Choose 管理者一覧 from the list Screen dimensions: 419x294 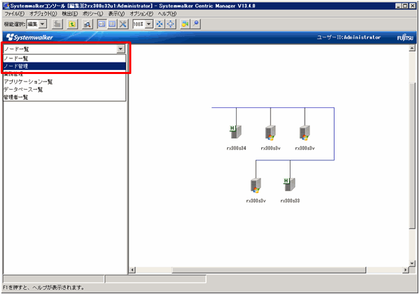(65, 97)
